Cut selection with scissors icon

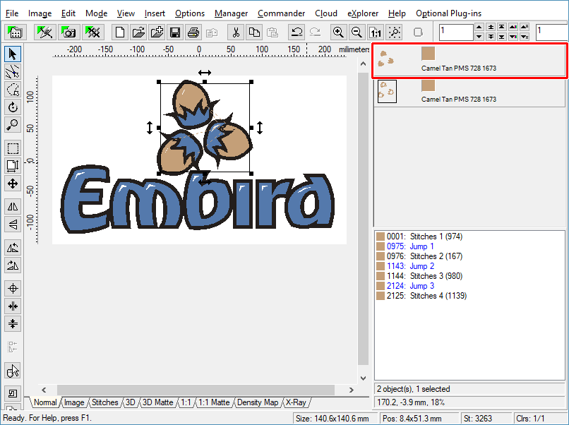click(236, 32)
